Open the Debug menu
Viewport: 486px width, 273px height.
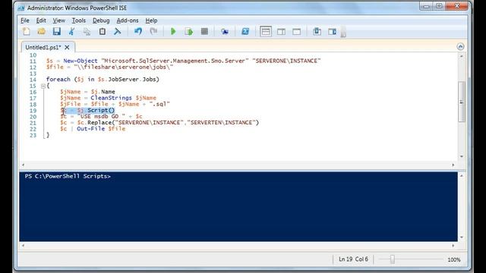101,20
